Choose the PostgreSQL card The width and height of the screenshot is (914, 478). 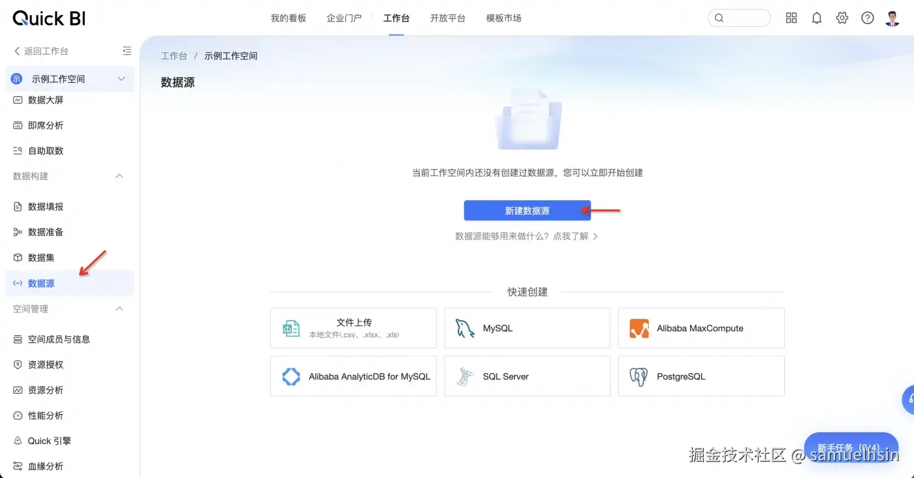point(701,376)
